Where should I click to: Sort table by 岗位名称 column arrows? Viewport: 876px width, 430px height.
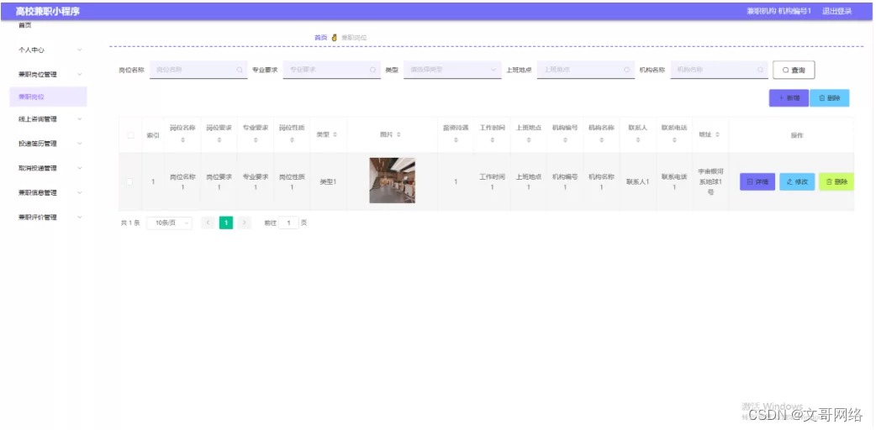182,140
